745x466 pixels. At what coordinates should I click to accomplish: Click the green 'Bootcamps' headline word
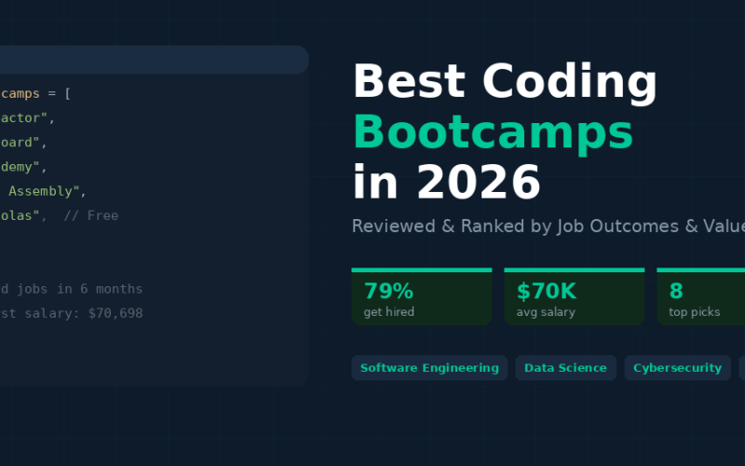coord(494,132)
